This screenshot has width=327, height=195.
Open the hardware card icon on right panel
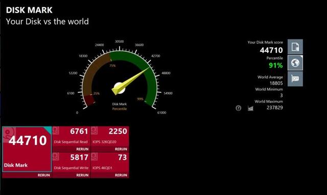pyautogui.click(x=295, y=79)
